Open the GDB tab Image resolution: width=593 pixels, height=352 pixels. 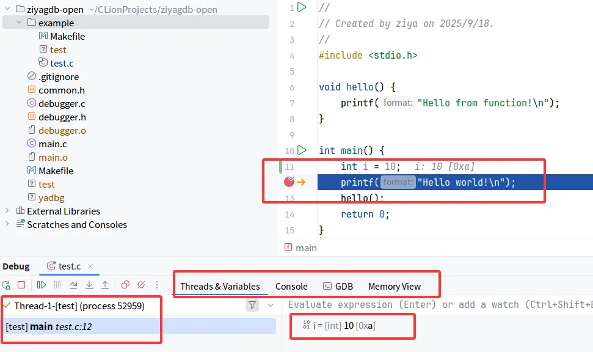[338, 287]
